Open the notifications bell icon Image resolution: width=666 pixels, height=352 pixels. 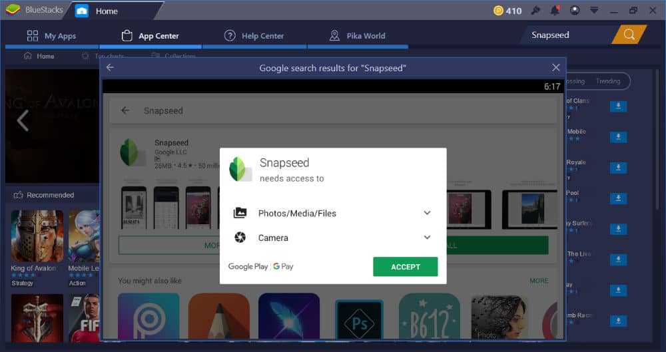click(555, 11)
